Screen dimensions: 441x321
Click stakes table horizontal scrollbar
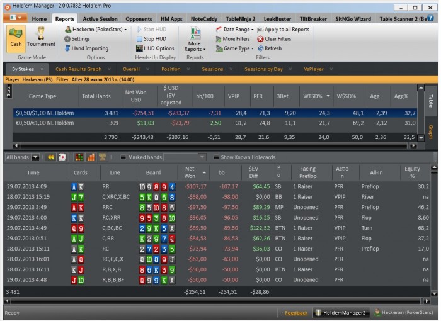[x=214, y=145]
